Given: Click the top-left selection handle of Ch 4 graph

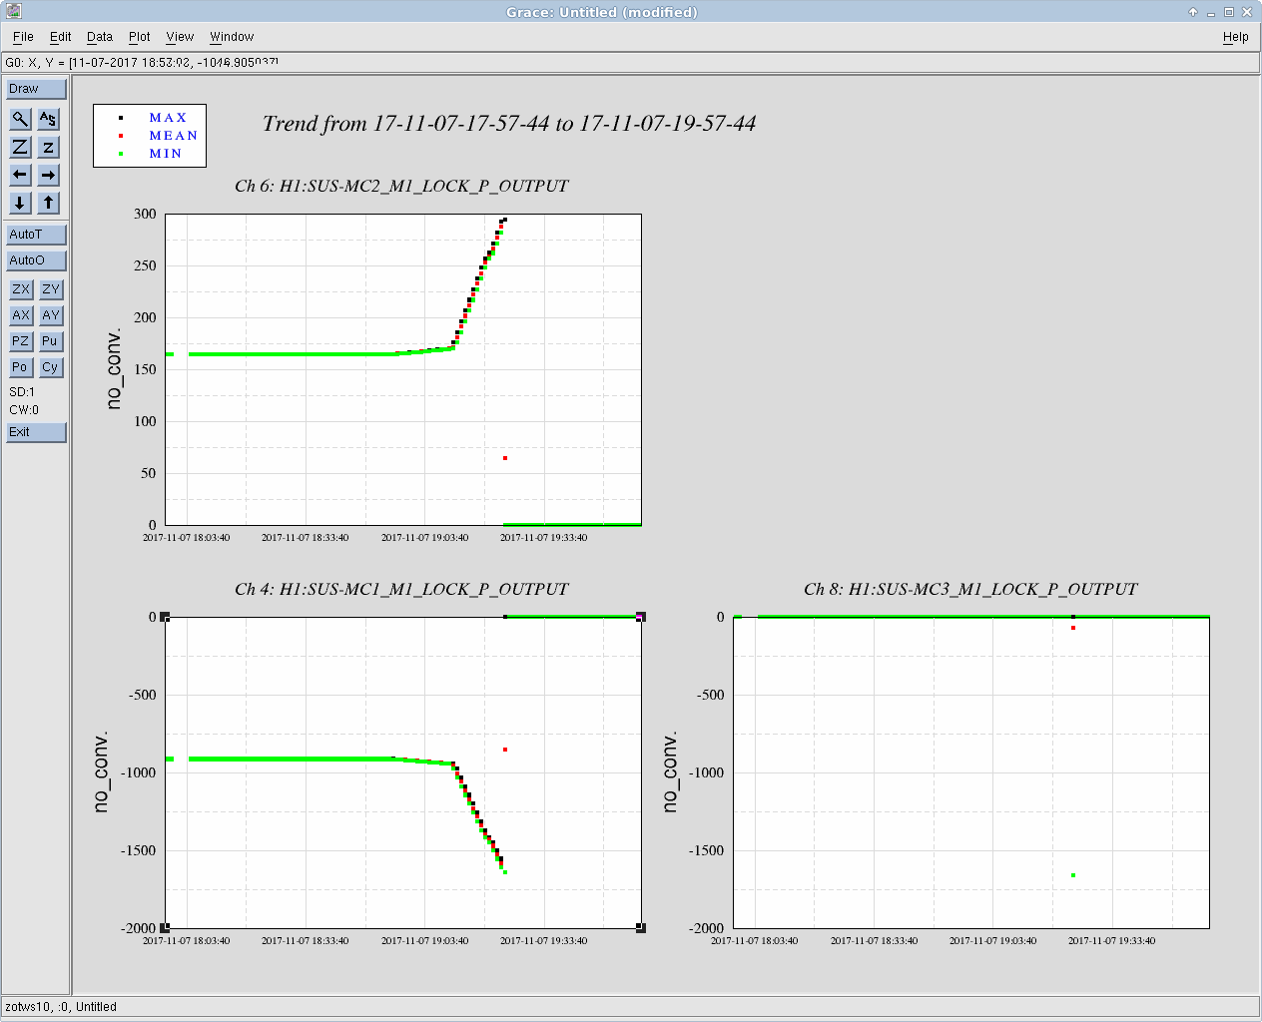Looking at the screenshot, I should [165, 617].
